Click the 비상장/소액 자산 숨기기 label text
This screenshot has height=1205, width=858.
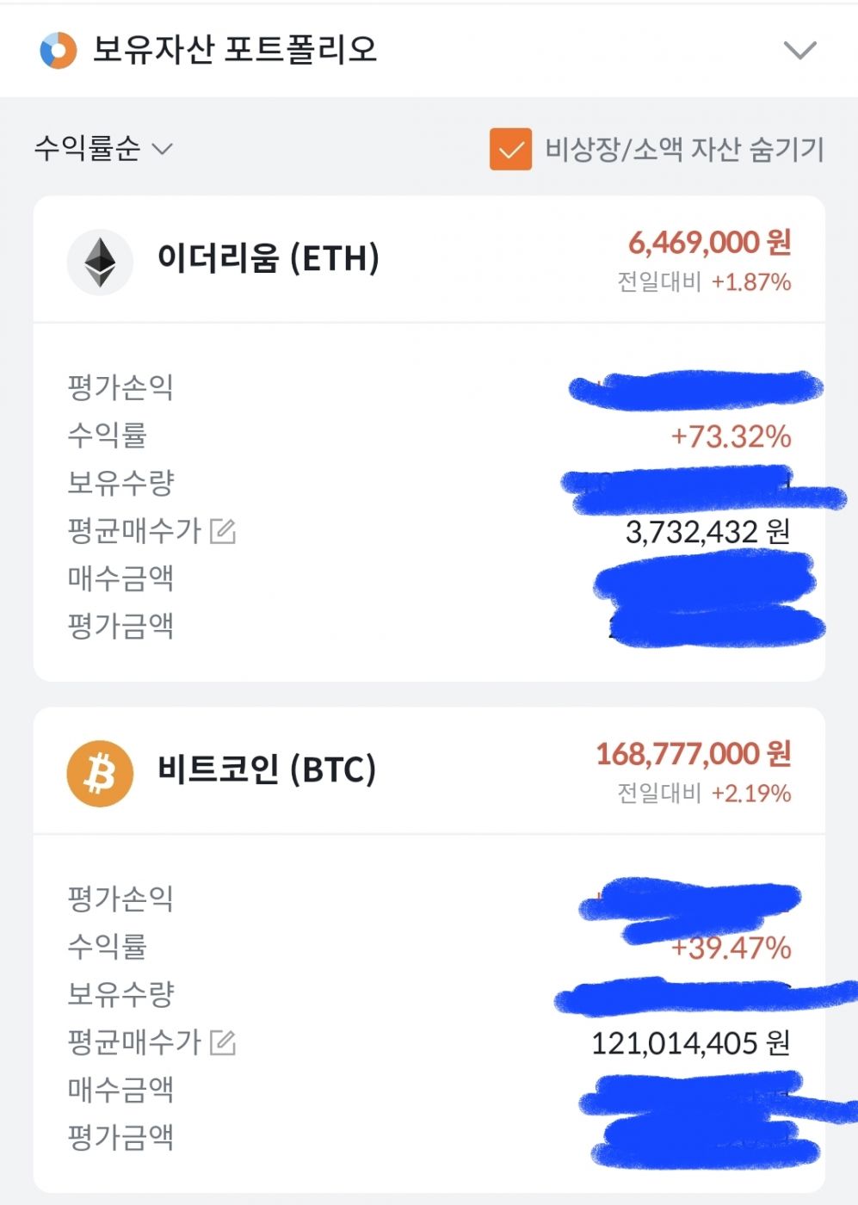tap(684, 150)
